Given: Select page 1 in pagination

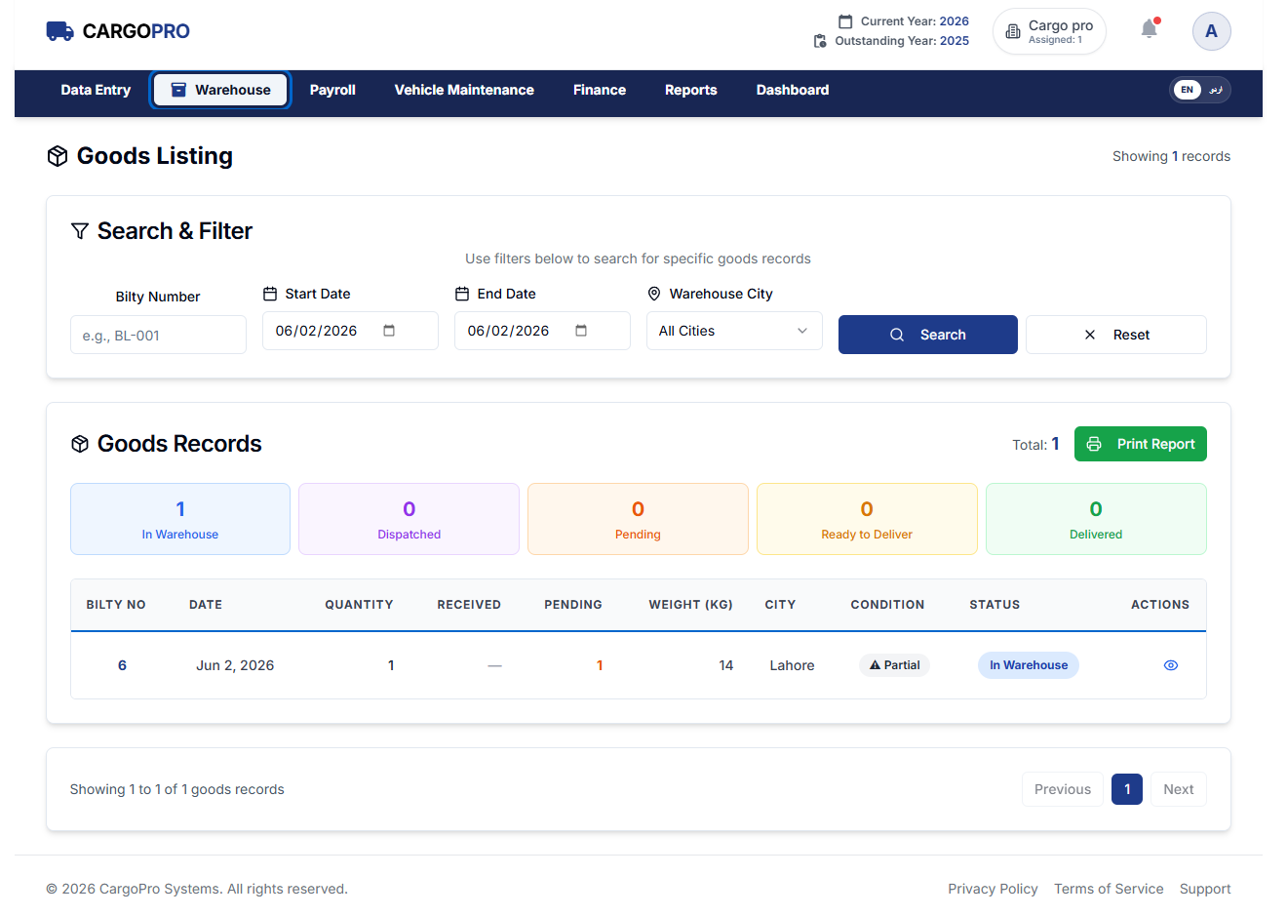Looking at the screenshot, I should click(x=1127, y=789).
